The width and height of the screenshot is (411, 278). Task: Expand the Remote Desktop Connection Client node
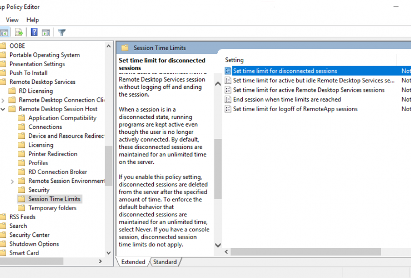4,100
